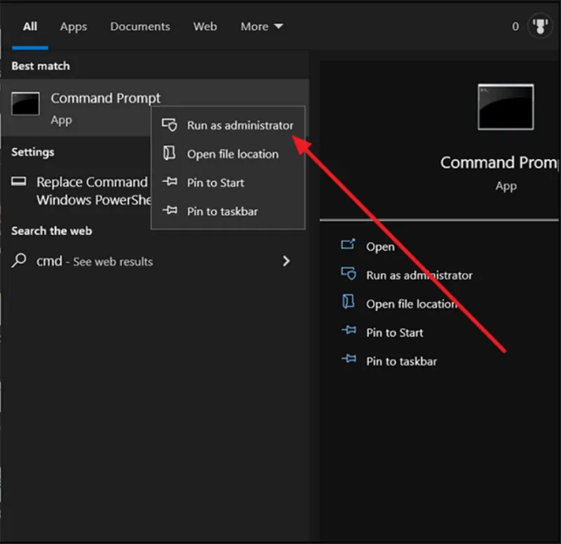561x544 pixels.
Task: Click large Command Prompt thumbnail in preview pane
Action: (506, 107)
